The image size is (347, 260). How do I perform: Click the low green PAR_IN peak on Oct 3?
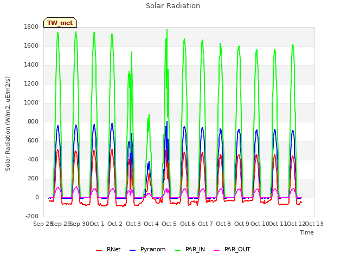pos(149,115)
